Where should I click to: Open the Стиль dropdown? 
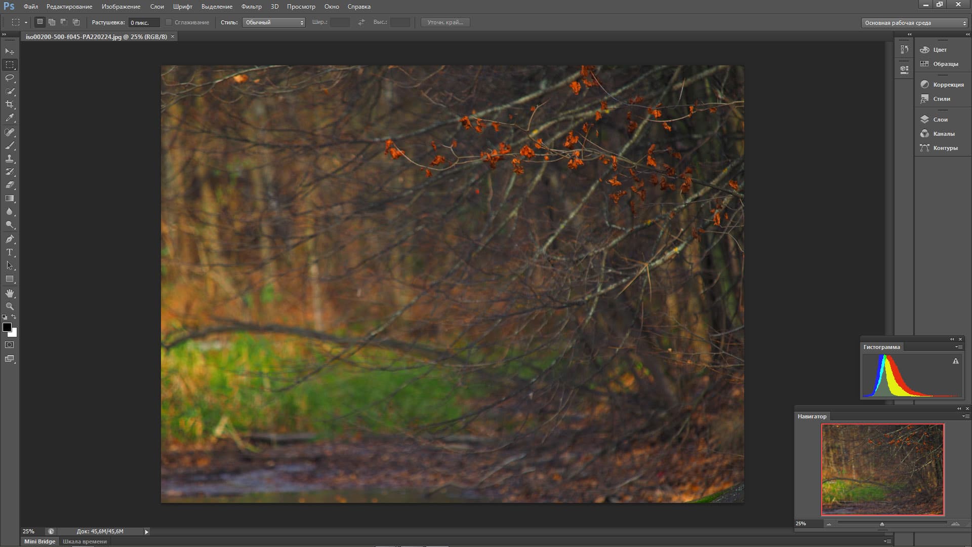pos(274,22)
